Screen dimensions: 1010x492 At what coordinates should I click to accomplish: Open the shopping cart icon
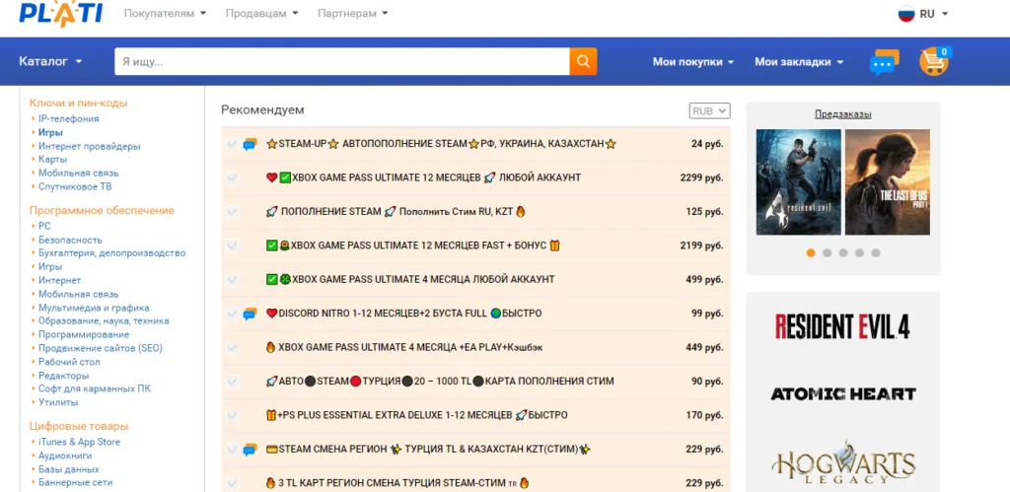(x=934, y=61)
